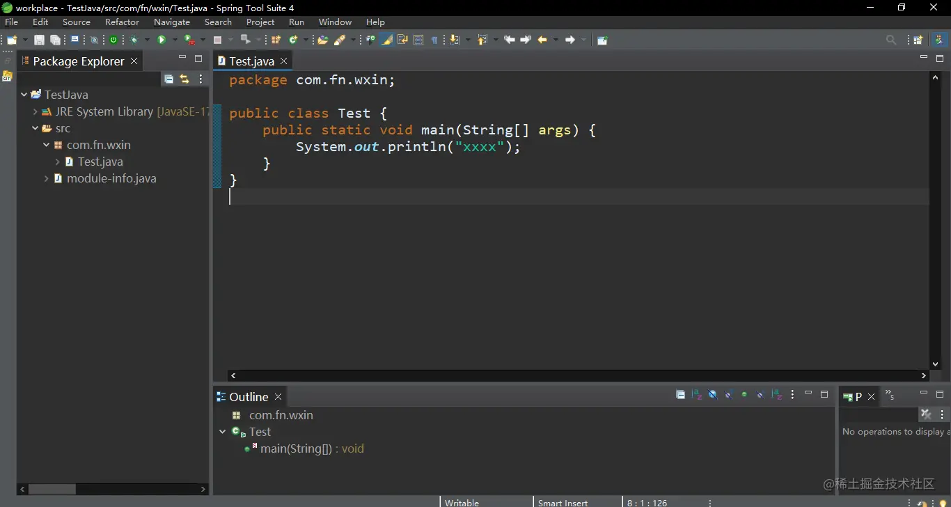Click the magnifier quick search icon
The width and height of the screenshot is (951, 507).
890,40
